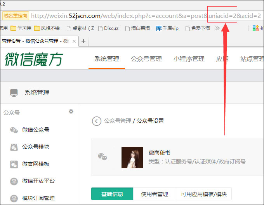Click the gear icon beside 公众号
The height and width of the screenshot is (205, 264).
tap(71, 112)
